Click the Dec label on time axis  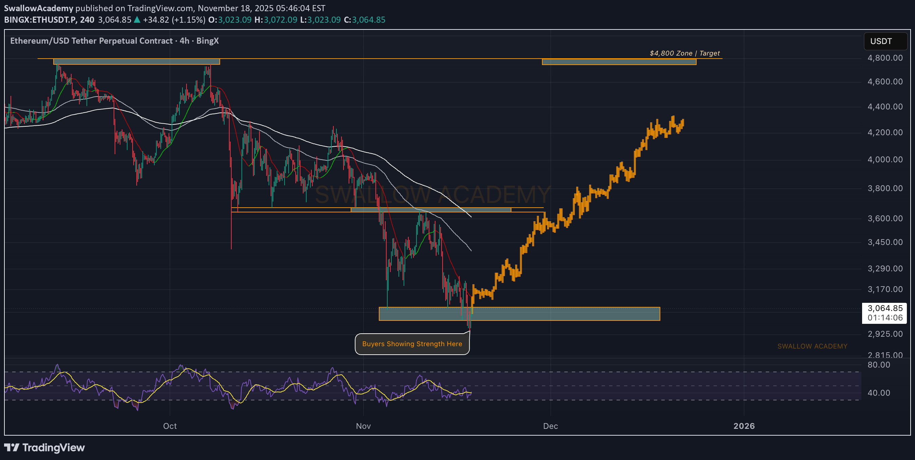[550, 426]
